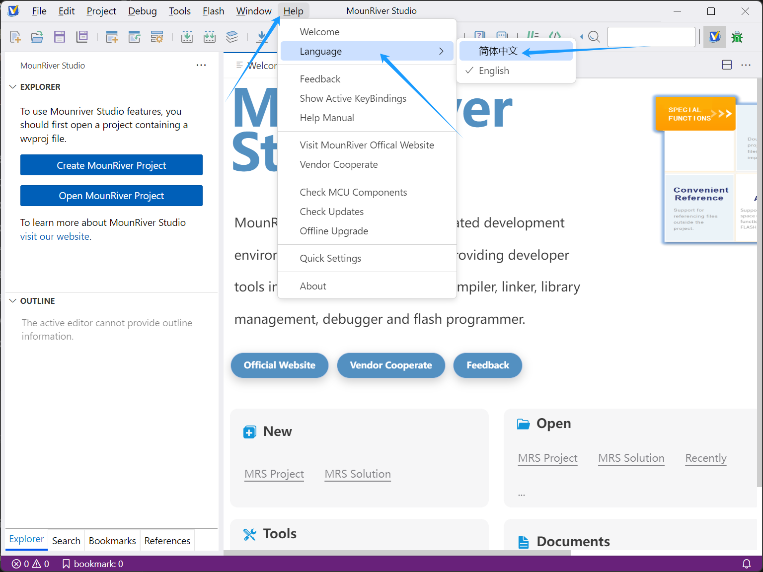
Task: Open the Debug menu
Action: point(143,11)
